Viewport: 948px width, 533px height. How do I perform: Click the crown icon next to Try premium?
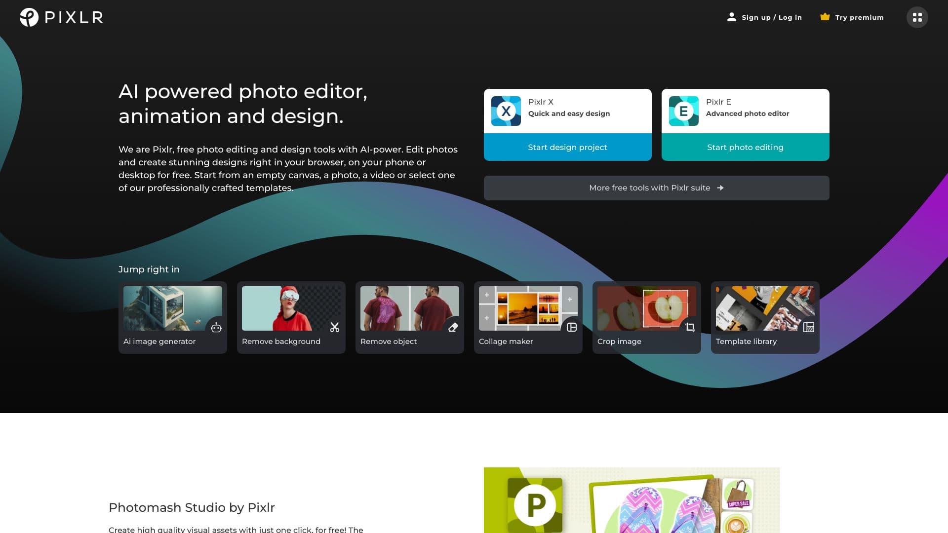pyautogui.click(x=824, y=16)
